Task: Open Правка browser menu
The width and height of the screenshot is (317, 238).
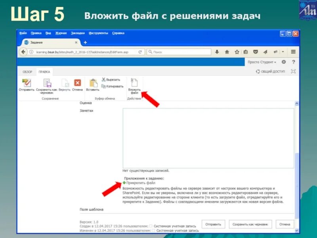Action: point(36,33)
